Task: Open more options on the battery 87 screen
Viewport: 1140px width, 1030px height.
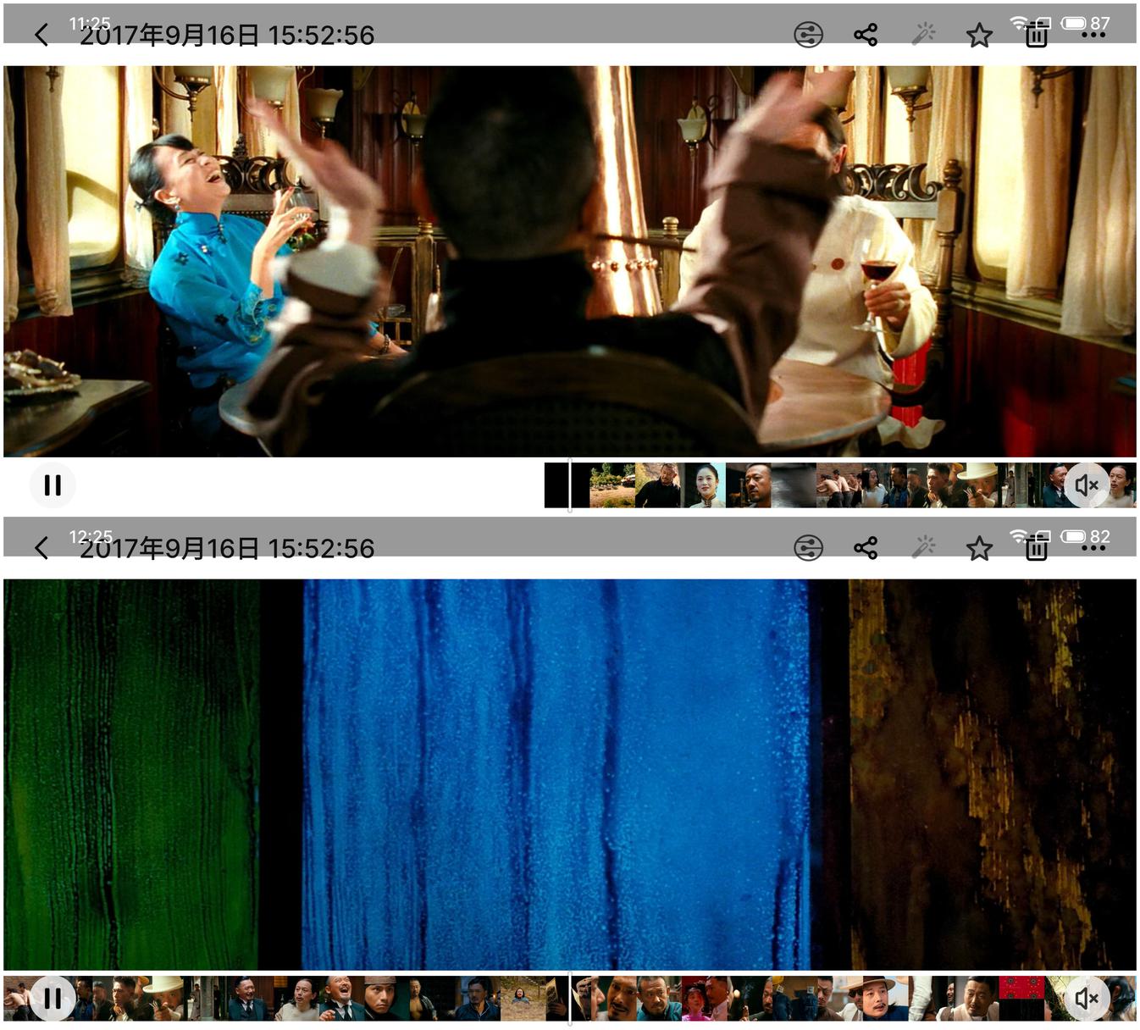Action: tap(1093, 36)
